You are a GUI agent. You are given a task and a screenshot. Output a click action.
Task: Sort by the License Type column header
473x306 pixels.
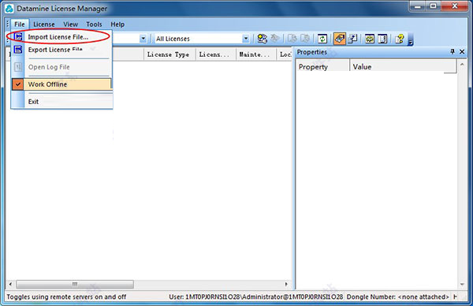tap(169, 54)
